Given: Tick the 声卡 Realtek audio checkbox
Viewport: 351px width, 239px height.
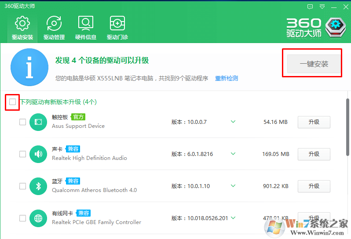Looking at the screenshot, I should click(23, 154).
